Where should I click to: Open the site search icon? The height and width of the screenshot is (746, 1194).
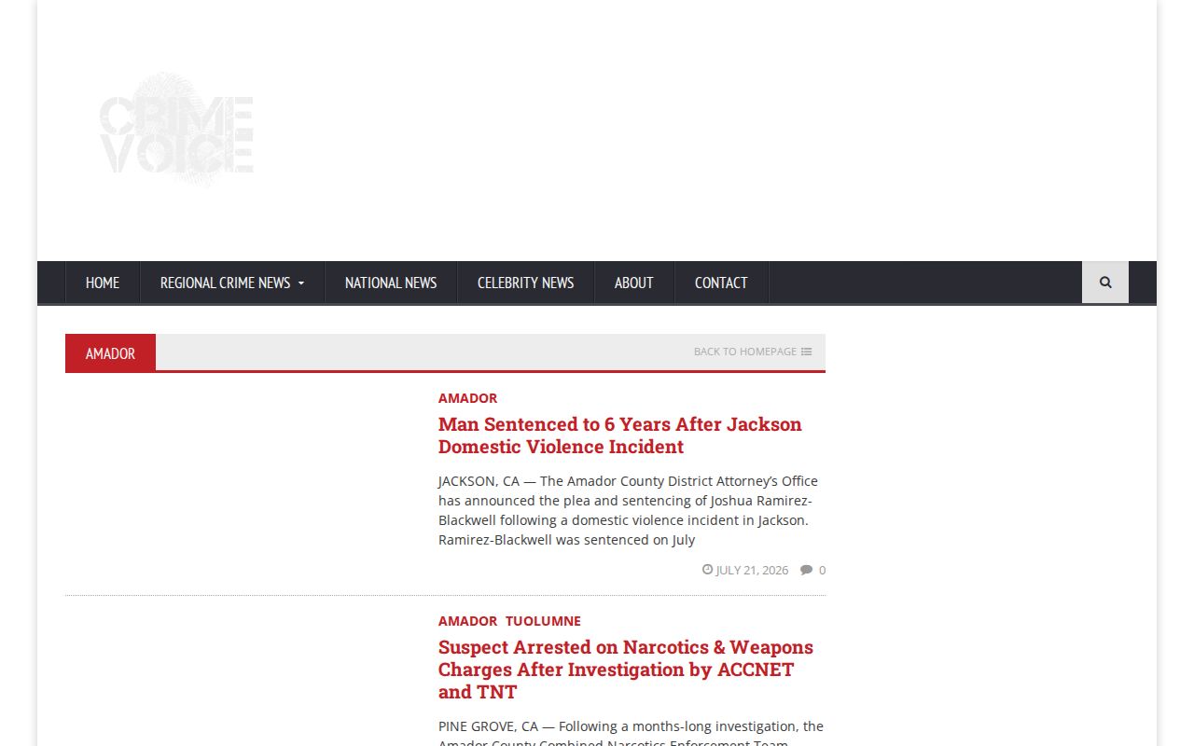pyautogui.click(x=1105, y=283)
